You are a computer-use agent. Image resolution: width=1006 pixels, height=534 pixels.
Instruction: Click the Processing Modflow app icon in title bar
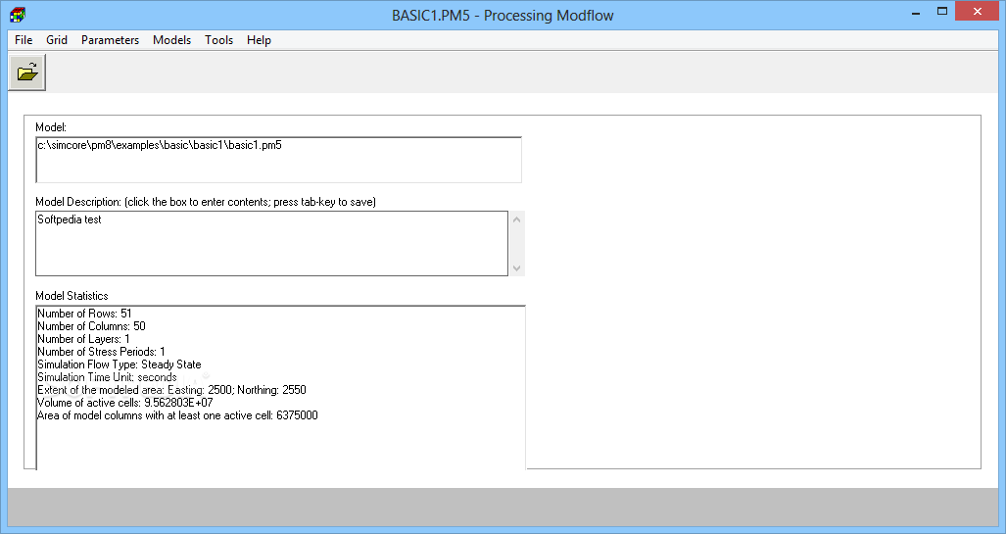pos(18,14)
